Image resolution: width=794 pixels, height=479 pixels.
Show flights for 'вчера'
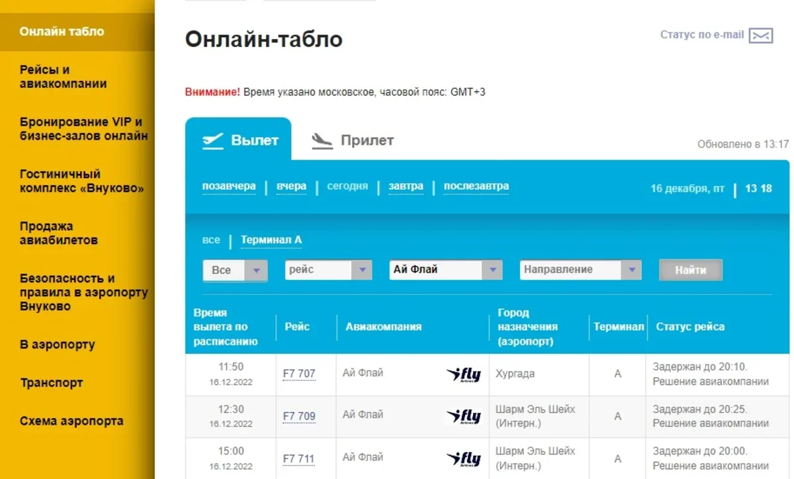click(291, 187)
